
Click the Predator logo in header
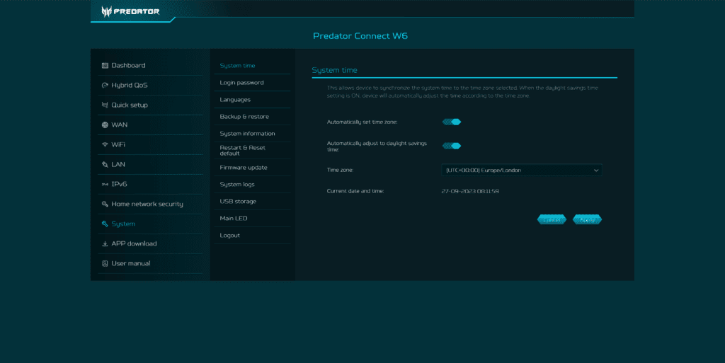[x=130, y=11]
